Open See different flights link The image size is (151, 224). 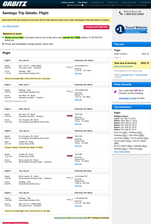pos(11,26)
